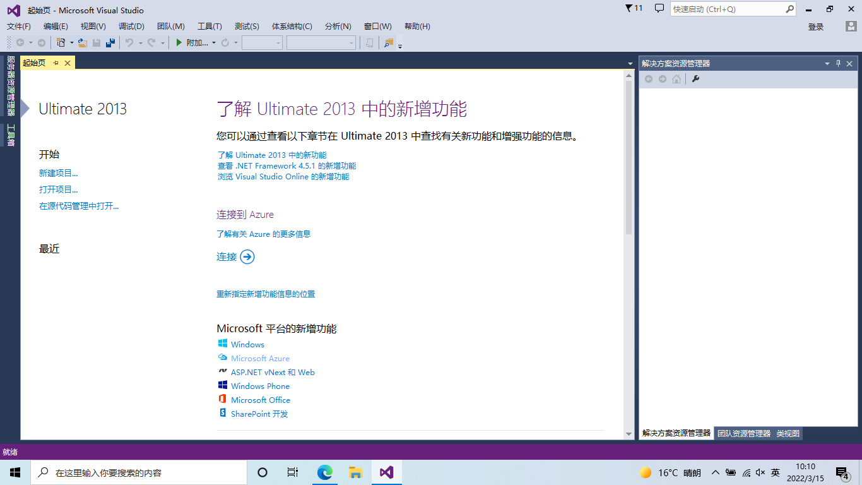
Task: Click the Windows taskbar search box
Action: (x=139, y=472)
